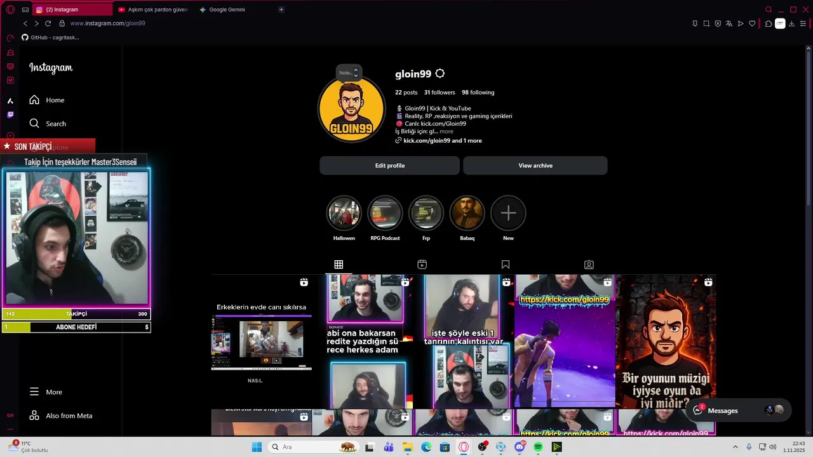The image size is (813, 457).
Task: Open the Erkeklerin evde canı sıkılırsa post
Action: pyautogui.click(x=262, y=341)
